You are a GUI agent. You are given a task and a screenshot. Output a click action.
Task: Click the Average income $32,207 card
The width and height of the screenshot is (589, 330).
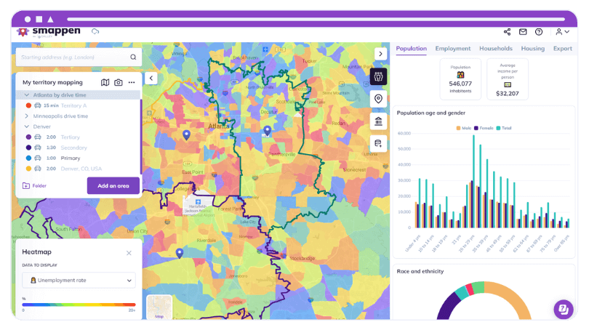click(508, 79)
